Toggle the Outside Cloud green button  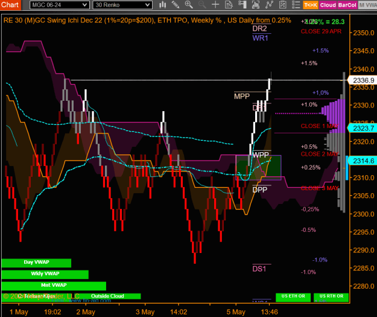tap(107, 296)
